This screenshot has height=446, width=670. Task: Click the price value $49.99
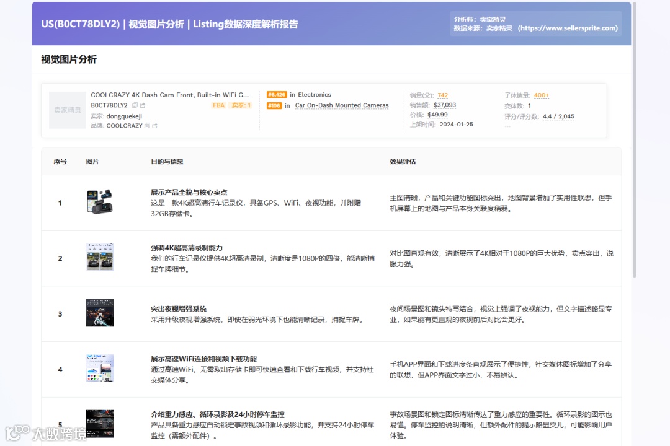[437, 115]
